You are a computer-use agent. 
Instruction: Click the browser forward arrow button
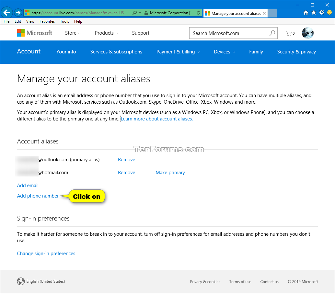[18, 13]
